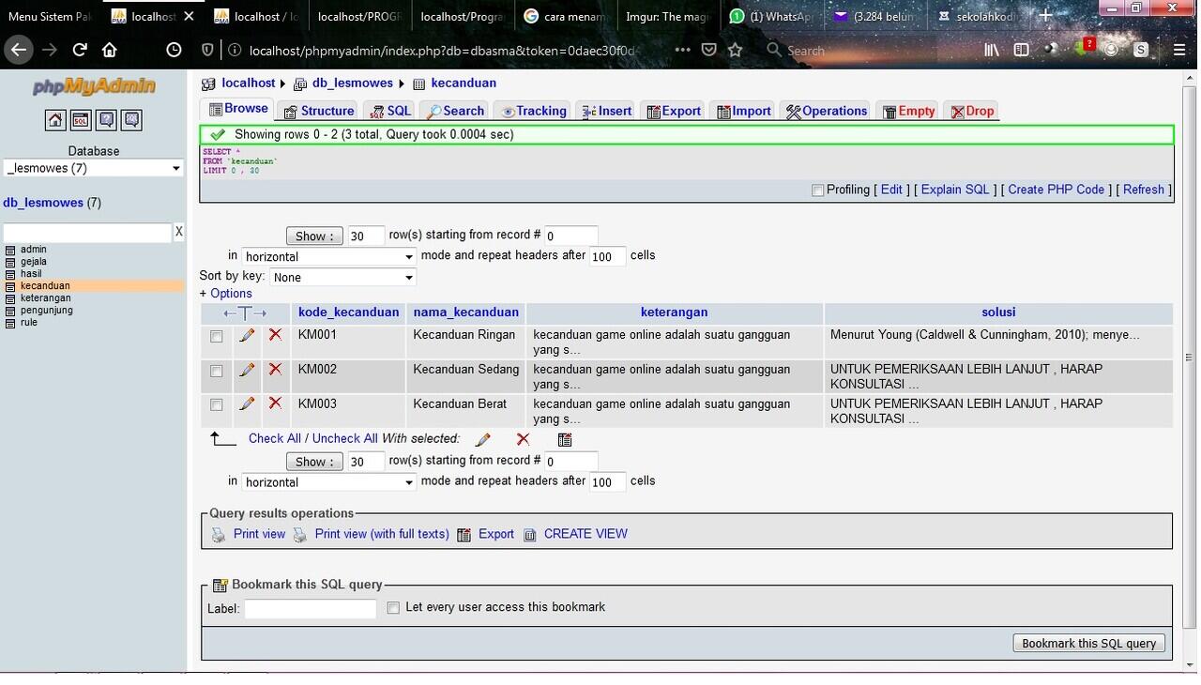Open a new browser tab
This screenshot has height=685, width=1201.
1045,16
